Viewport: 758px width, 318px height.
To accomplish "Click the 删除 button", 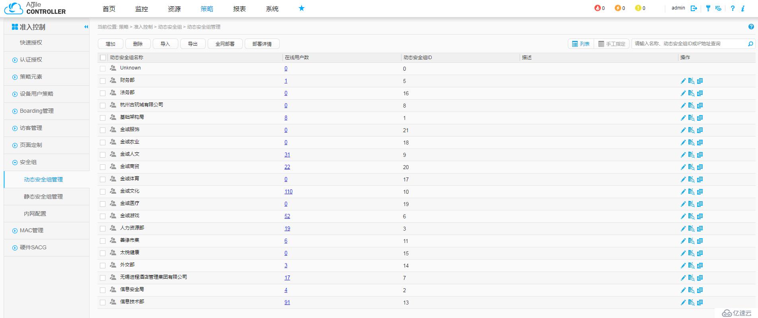I will (138, 44).
